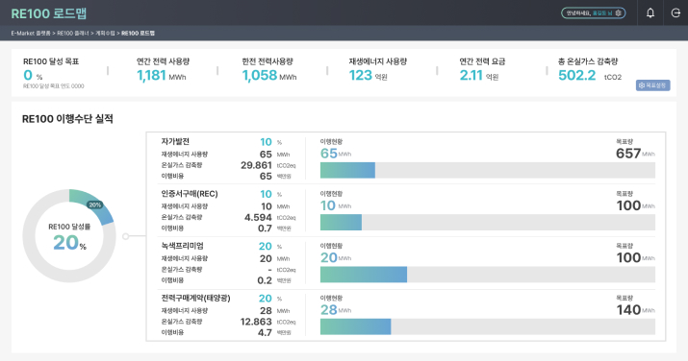Click the RE100 달성률 donut chart
This screenshot has width=688, height=361.
69,236
